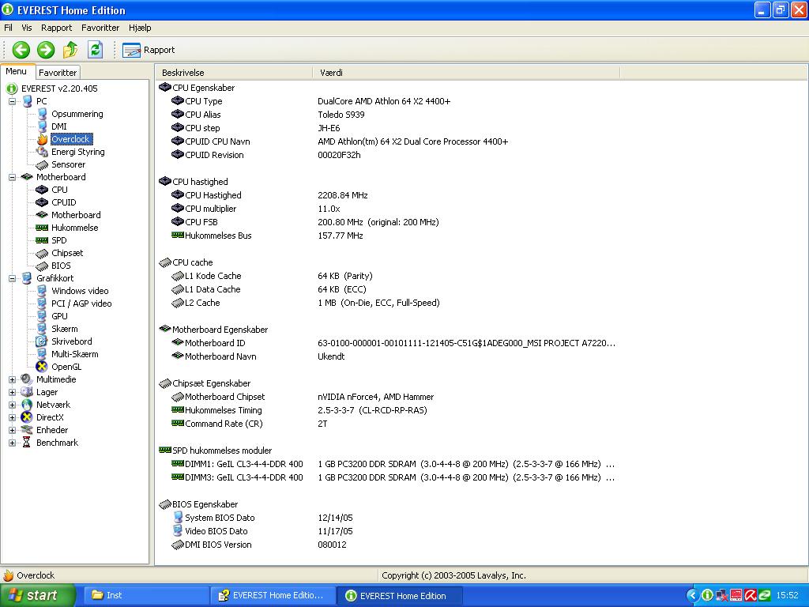Click the Skærm monitor icon
This screenshot has width=809, height=607.
coord(42,329)
